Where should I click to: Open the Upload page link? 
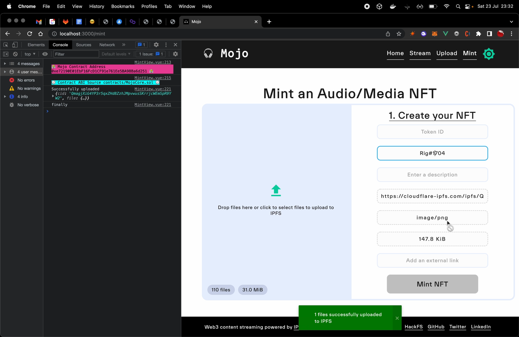click(447, 53)
